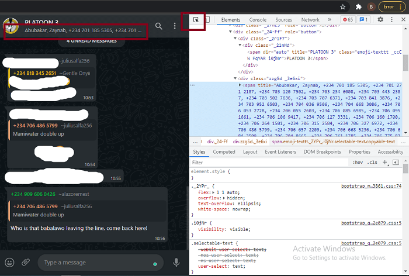Focus the styles Filter input
The width and height of the screenshot is (409, 276).
(x=269, y=163)
